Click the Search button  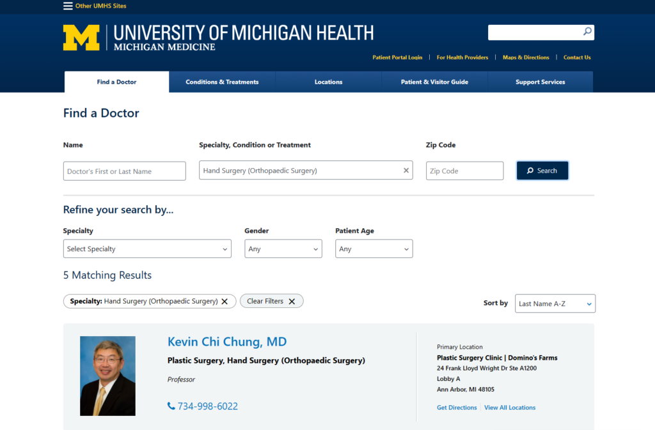coord(542,171)
